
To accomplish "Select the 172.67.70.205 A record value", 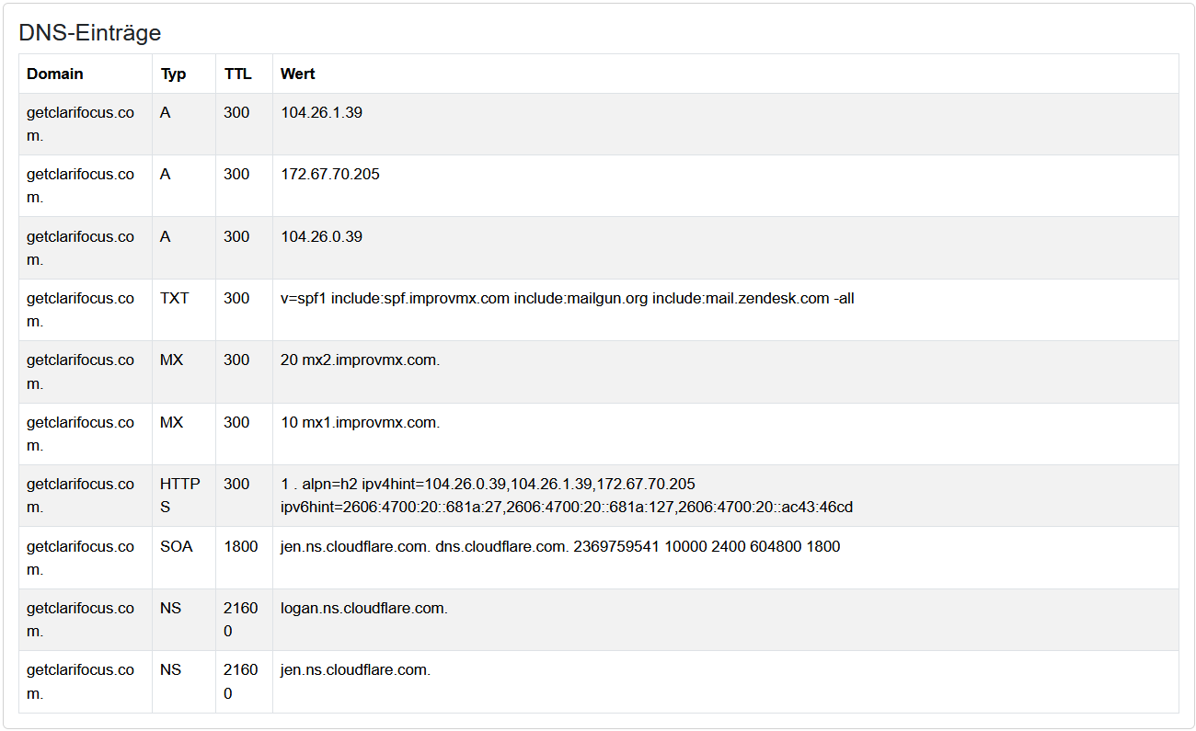I will [330, 174].
